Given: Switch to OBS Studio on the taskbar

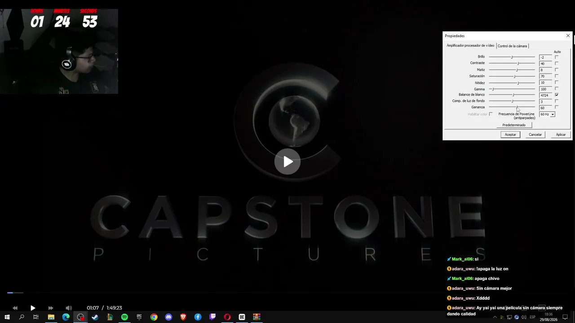Looking at the screenshot, I should click(80, 317).
